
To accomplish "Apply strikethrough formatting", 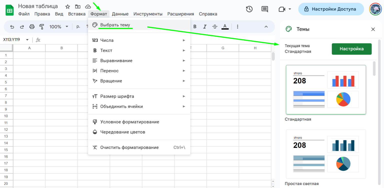I will (215, 27).
